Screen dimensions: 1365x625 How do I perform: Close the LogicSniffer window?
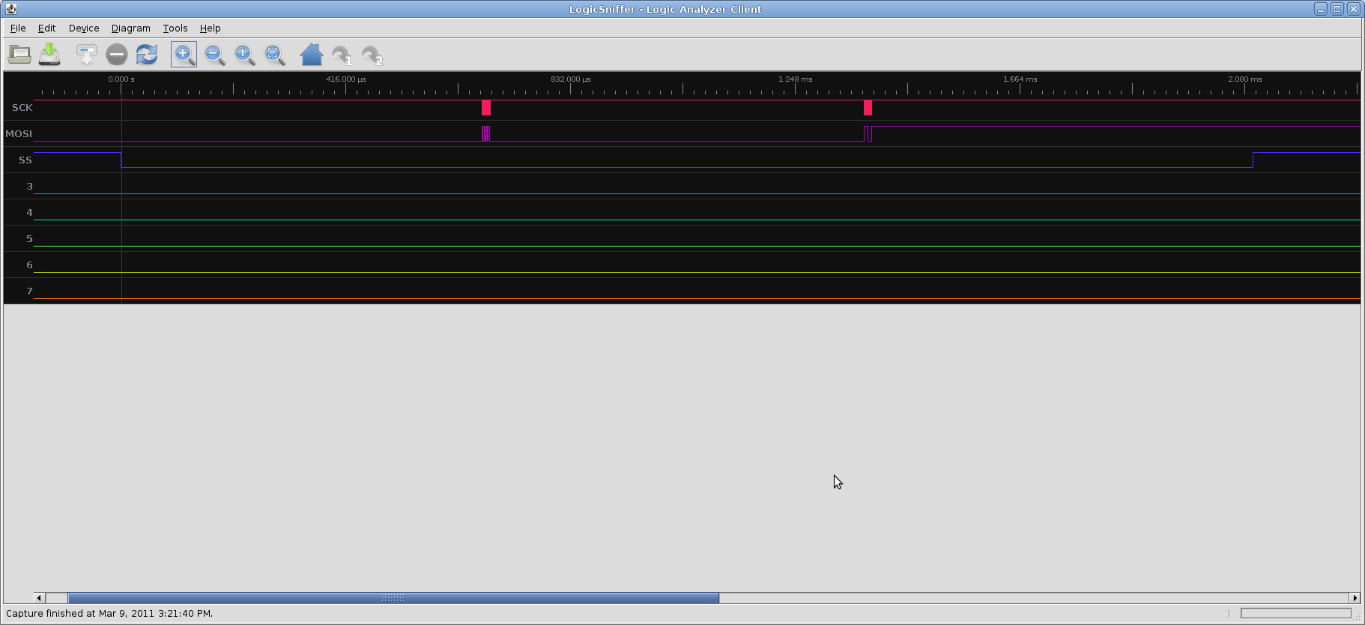(x=1353, y=9)
